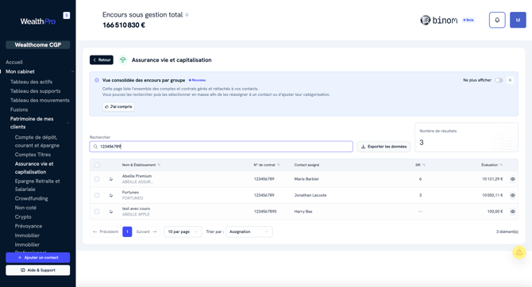Click the collapse sidebar icon near WealthPro logo
This screenshot has height=287, width=532.
coord(67,15)
